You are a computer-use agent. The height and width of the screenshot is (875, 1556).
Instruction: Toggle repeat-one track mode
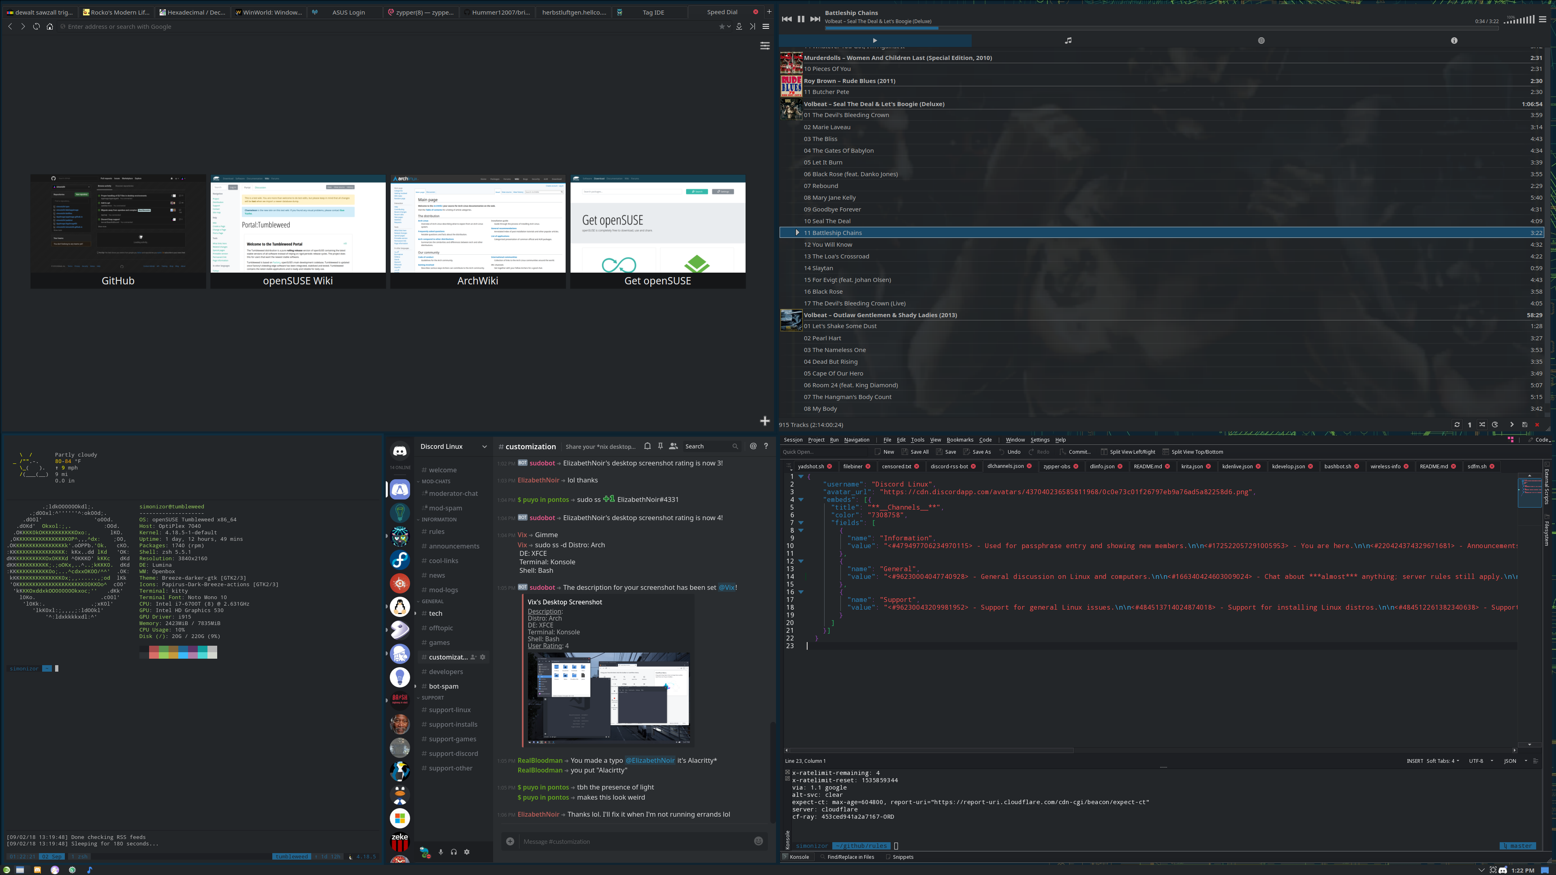(1470, 425)
